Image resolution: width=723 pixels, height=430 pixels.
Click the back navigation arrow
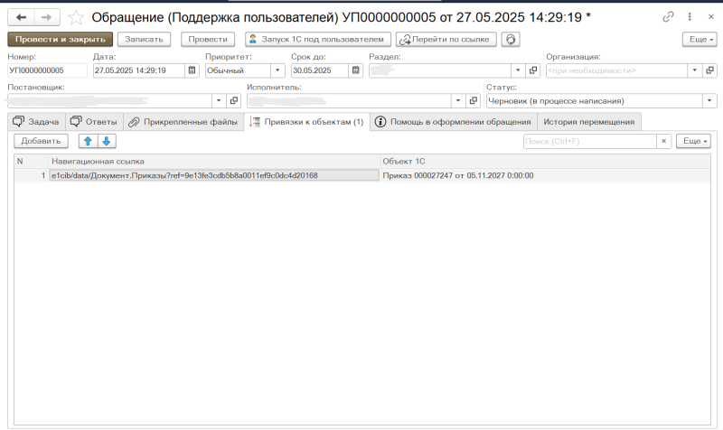(21, 17)
